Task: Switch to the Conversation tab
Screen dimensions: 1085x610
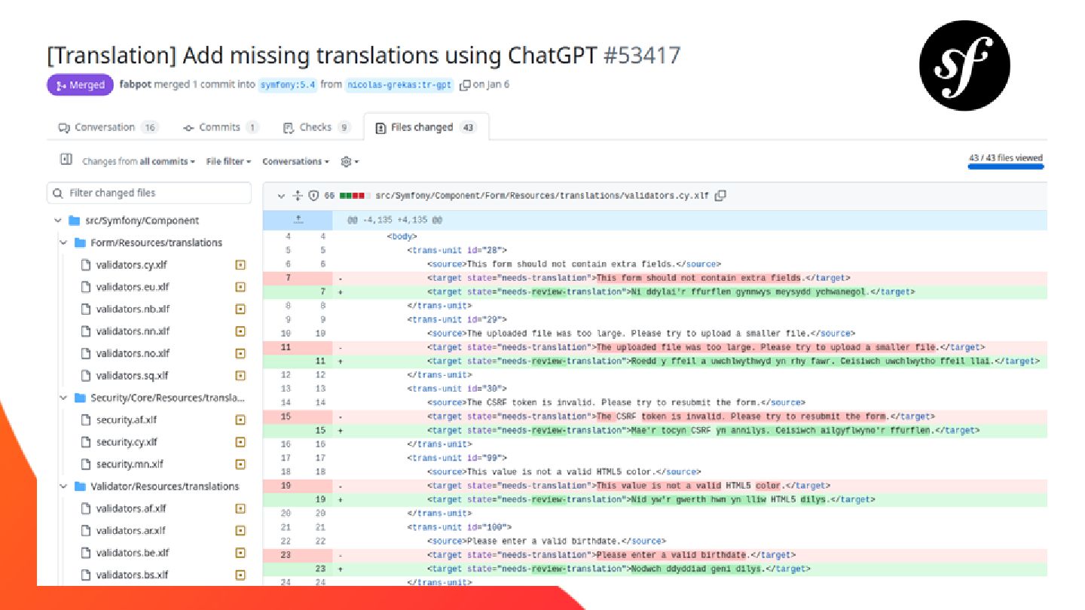Action: point(108,127)
